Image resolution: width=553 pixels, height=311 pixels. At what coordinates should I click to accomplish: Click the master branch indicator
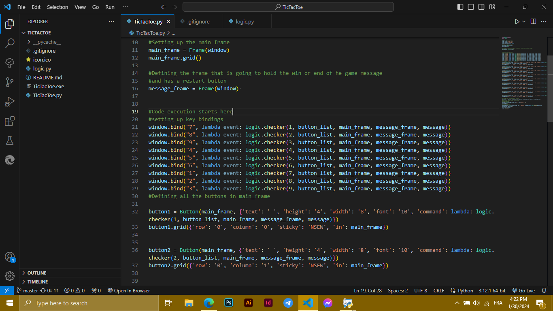click(27, 290)
